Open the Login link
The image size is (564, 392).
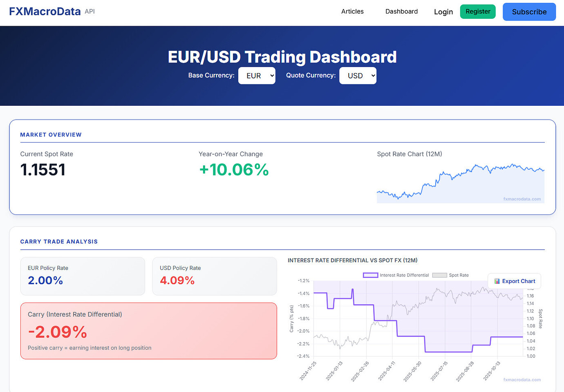click(443, 12)
